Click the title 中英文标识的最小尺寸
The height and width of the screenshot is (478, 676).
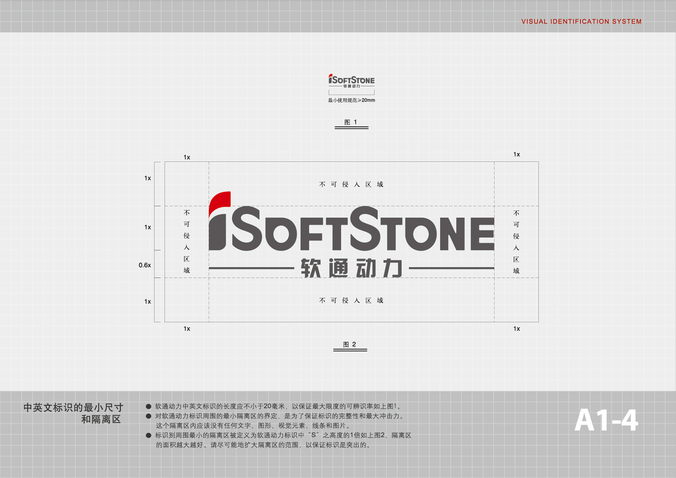click(x=73, y=408)
